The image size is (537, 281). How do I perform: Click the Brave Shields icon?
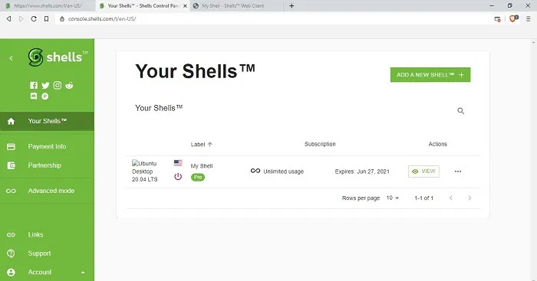(513, 19)
